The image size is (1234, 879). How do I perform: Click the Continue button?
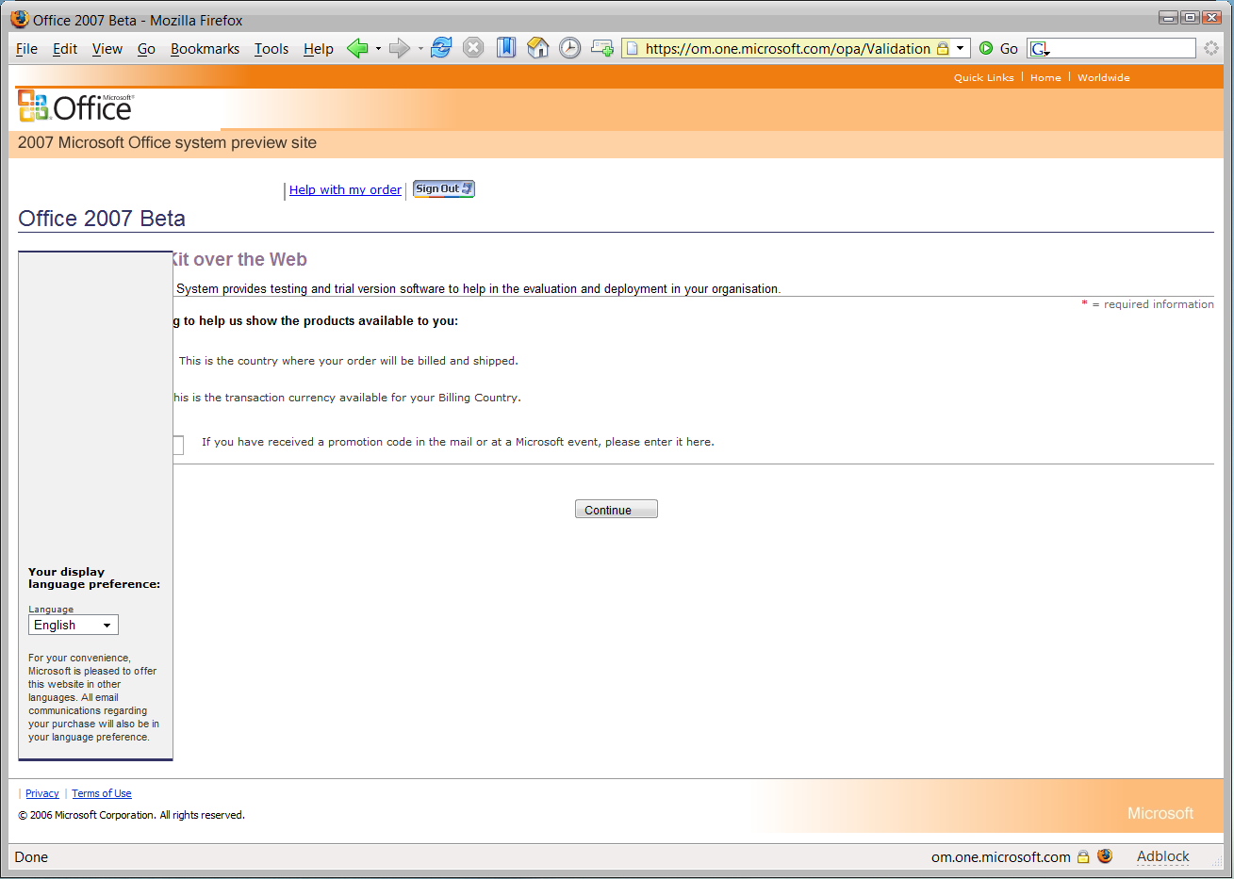[x=616, y=510]
